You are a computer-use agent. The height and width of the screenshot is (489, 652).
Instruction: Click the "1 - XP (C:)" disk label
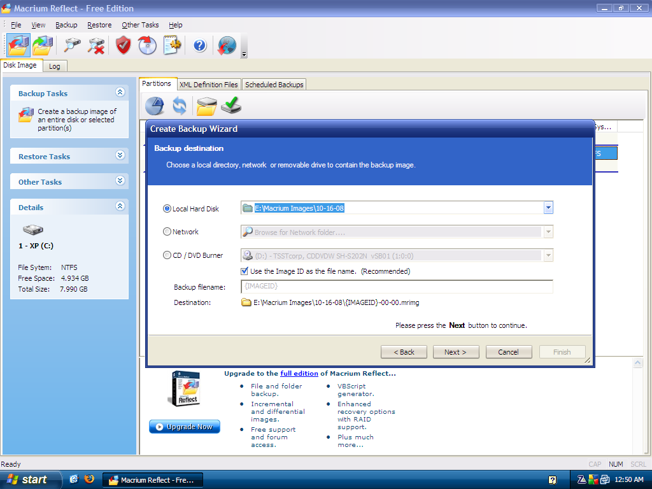36,246
